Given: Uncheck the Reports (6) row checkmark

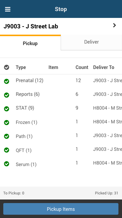Looking at the screenshot, I should coord(7,95).
